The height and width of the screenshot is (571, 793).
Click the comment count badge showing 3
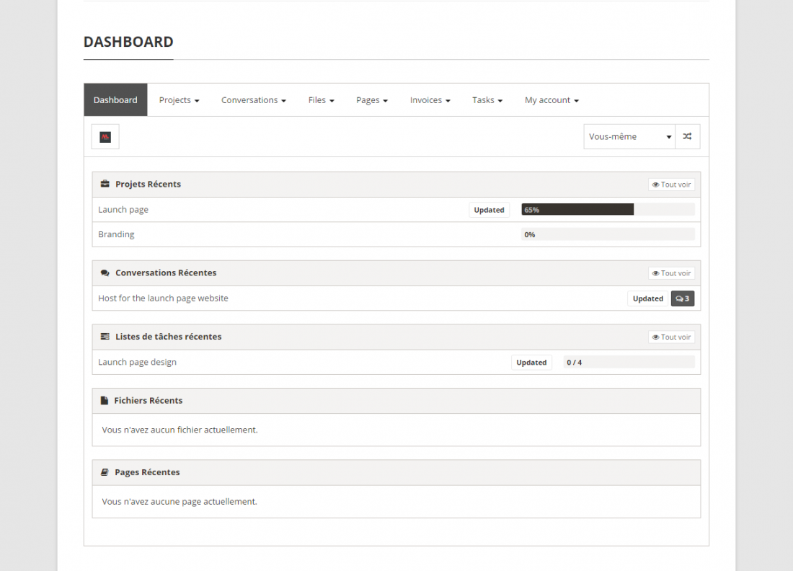(x=682, y=298)
